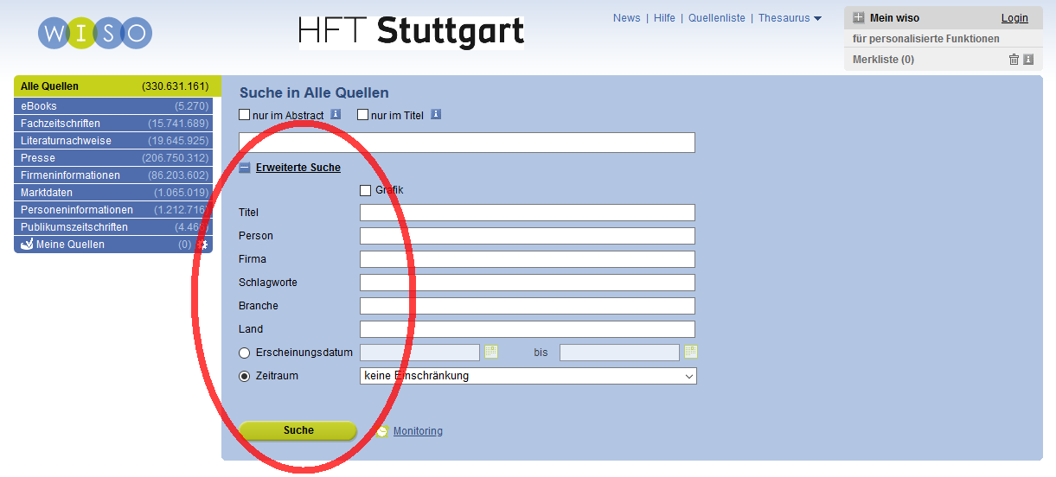Viewport: 1056px width, 477px height.
Task: Select the Presse source category
Action: click(x=113, y=158)
